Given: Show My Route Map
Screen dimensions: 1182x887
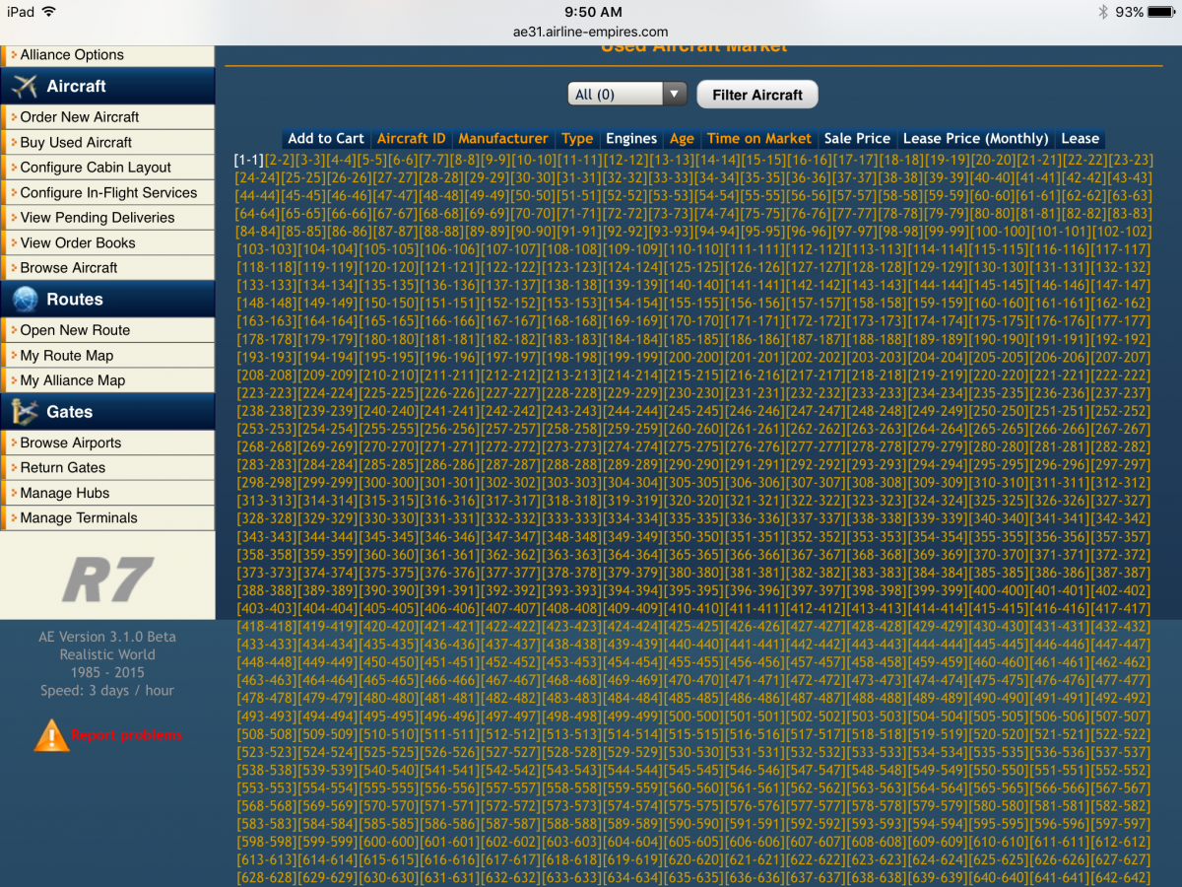Looking at the screenshot, I should tap(67, 356).
